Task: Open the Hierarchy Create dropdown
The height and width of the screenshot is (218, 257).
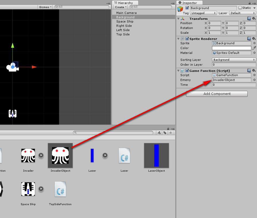Action: click(x=121, y=7)
